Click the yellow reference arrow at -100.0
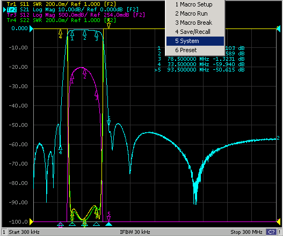This screenshot has width=283, height=236. 31,221
